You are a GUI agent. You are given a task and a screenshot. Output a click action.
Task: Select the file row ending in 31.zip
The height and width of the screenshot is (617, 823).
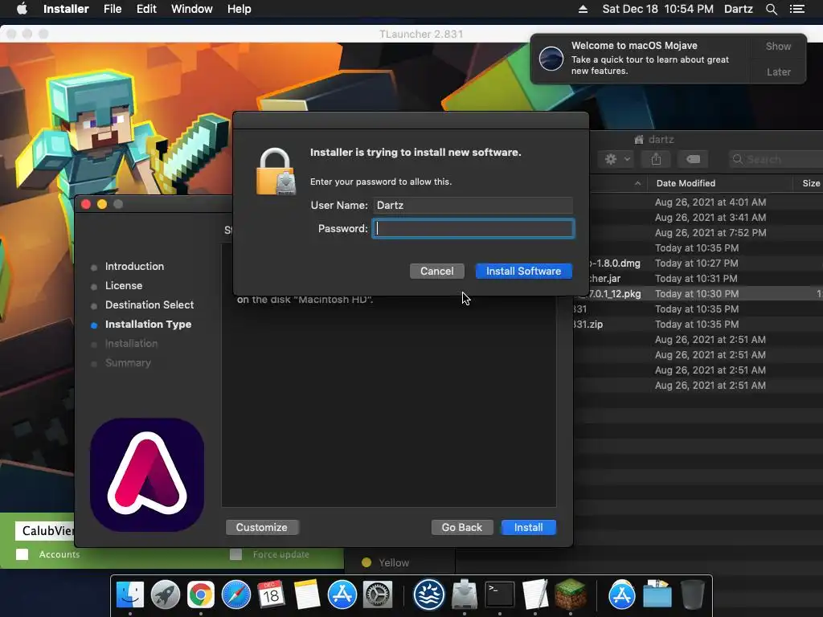click(x=698, y=325)
